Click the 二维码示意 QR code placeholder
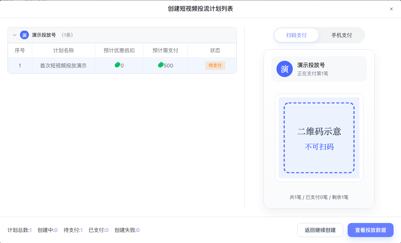 (319, 138)
